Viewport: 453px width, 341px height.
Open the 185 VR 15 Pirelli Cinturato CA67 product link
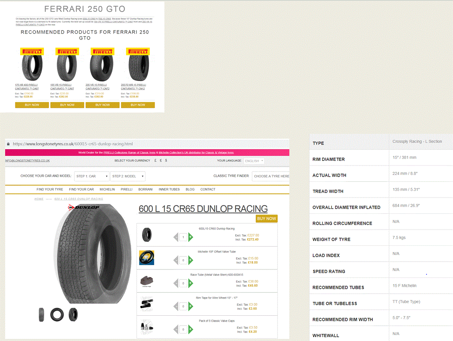[x=62, y=87]
